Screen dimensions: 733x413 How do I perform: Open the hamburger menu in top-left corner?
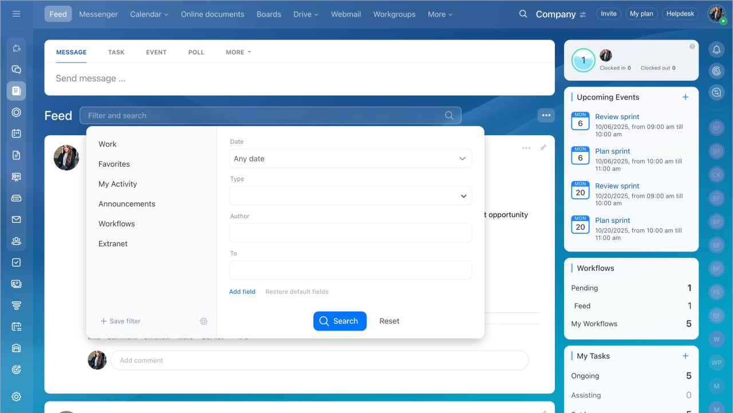(x=16, y=14)
